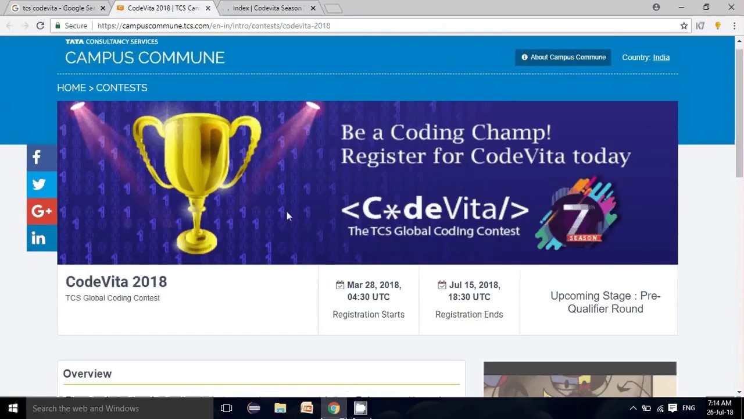Open Task View in the taskbar
Image resolution: width=744 pixels, height=419 pixels.
(x=227, y=408)
